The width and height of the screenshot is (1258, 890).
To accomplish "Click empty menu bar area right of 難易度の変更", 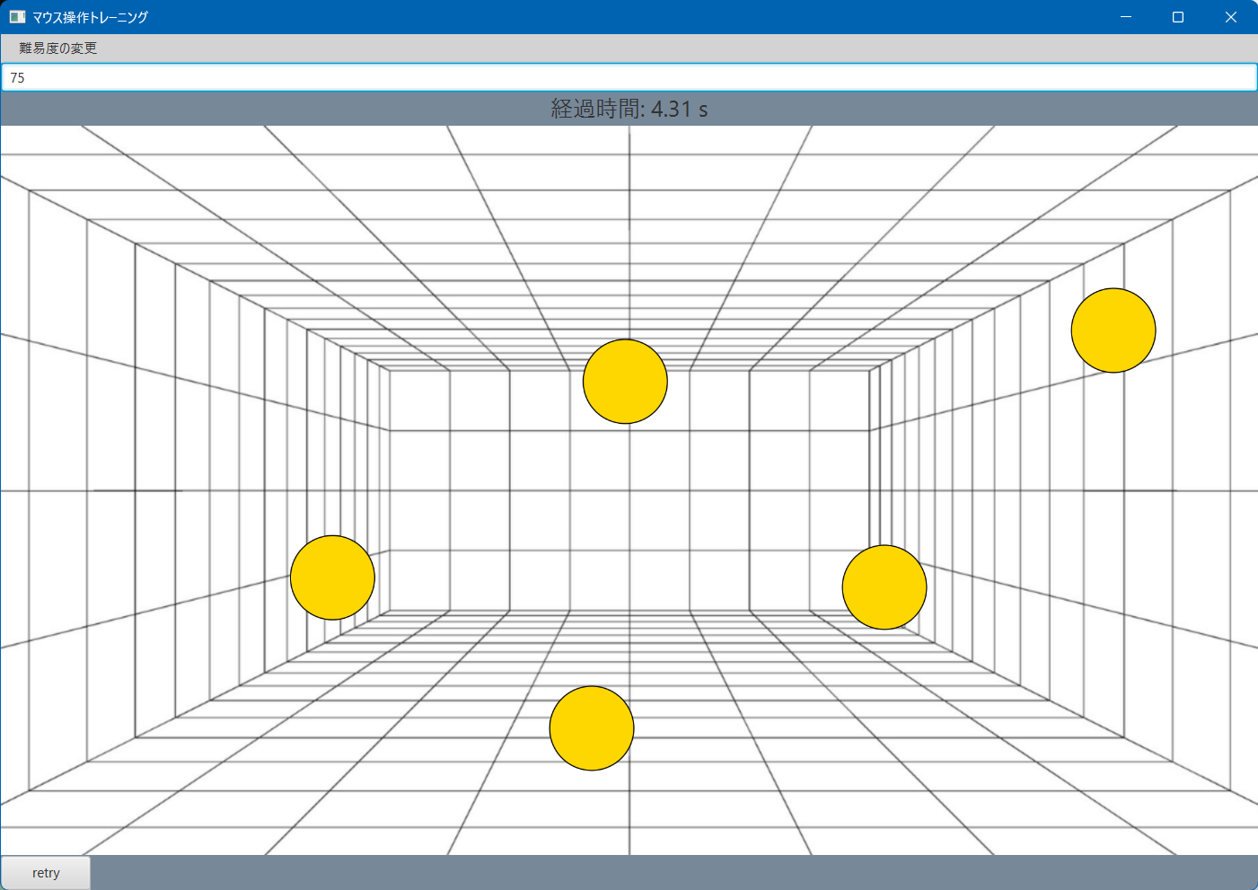I will (x=629, y=48).
